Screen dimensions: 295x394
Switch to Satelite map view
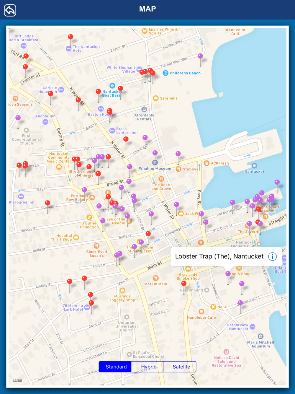180,367
